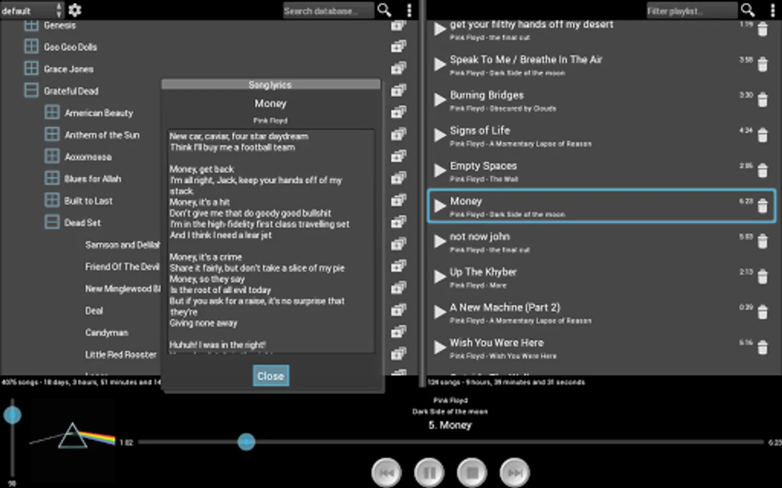Play Up The Khyber from the playlist
The image size is (782, 488).
click(439, 277)
